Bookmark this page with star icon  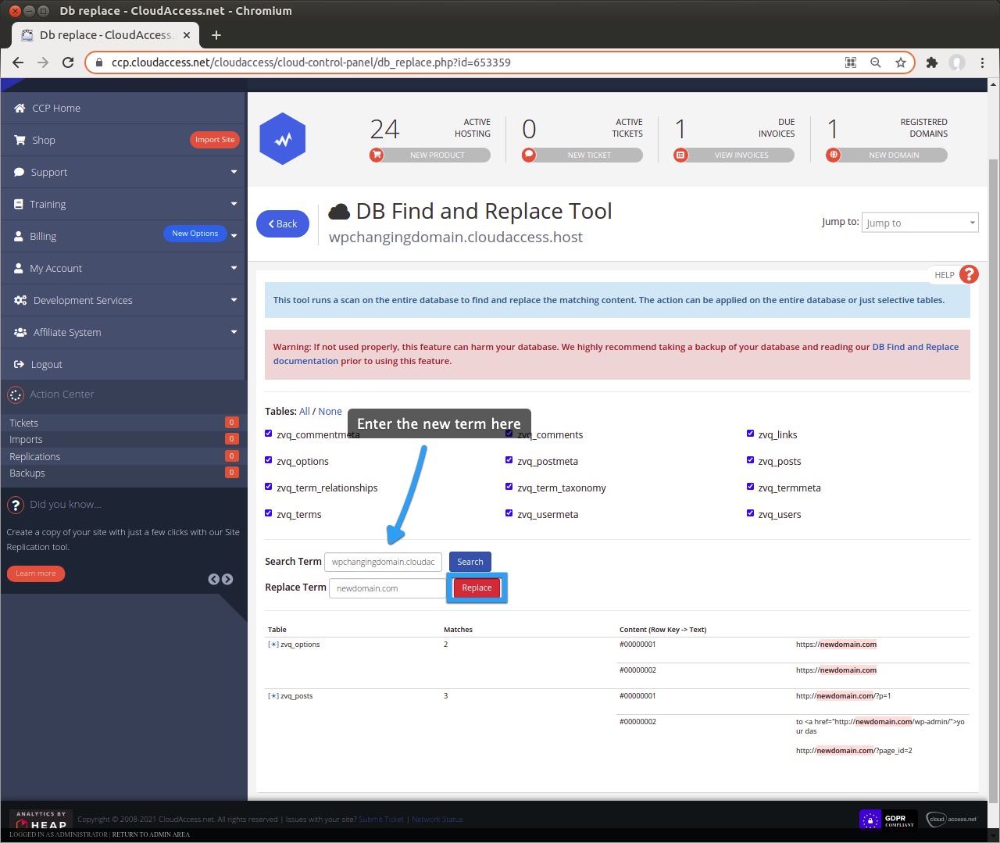(901, 63)
